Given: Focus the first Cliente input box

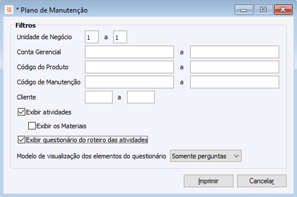Looking at the screenshot, I should 99,97.
